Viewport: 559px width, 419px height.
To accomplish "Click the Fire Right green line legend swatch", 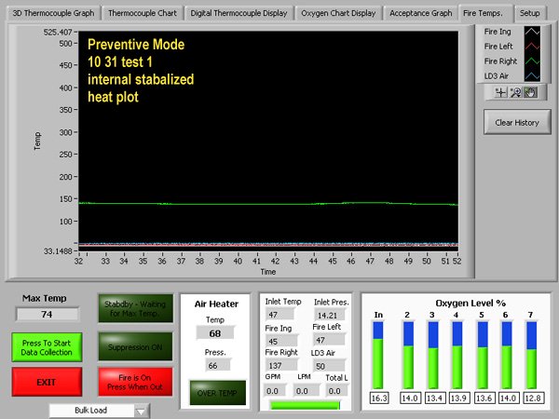I will tap(532, 61).
